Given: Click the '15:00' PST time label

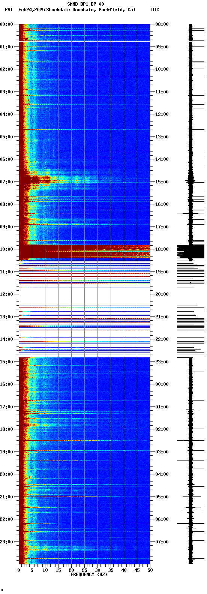Looking at the screenshot, I should (x=6, y=362).
